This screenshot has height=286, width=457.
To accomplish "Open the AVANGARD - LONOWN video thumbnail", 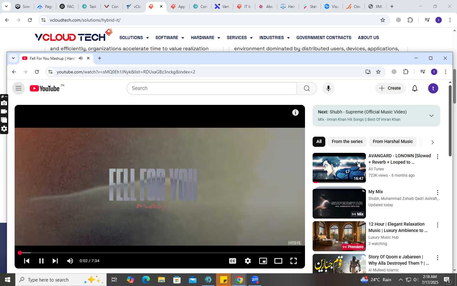I will tap(339, 168).
